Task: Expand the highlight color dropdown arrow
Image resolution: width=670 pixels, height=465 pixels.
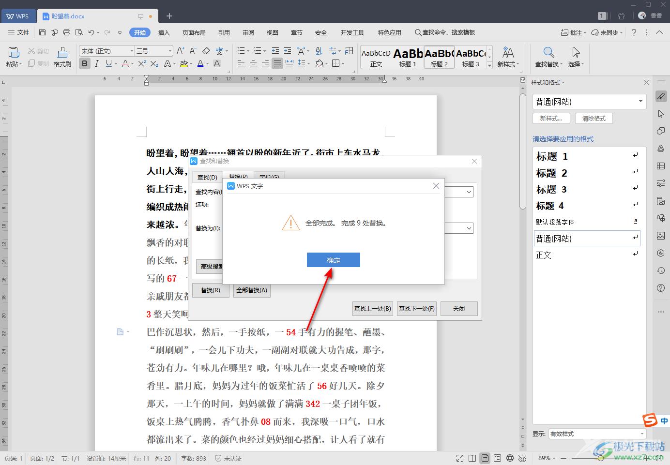Action: (191, 64)
